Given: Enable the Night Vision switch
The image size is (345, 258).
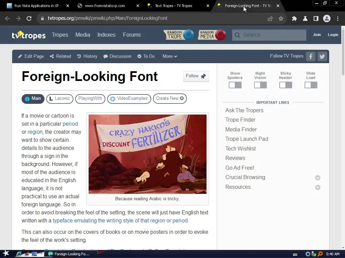Looking at the screenshot, I should [x=260, y=85].
